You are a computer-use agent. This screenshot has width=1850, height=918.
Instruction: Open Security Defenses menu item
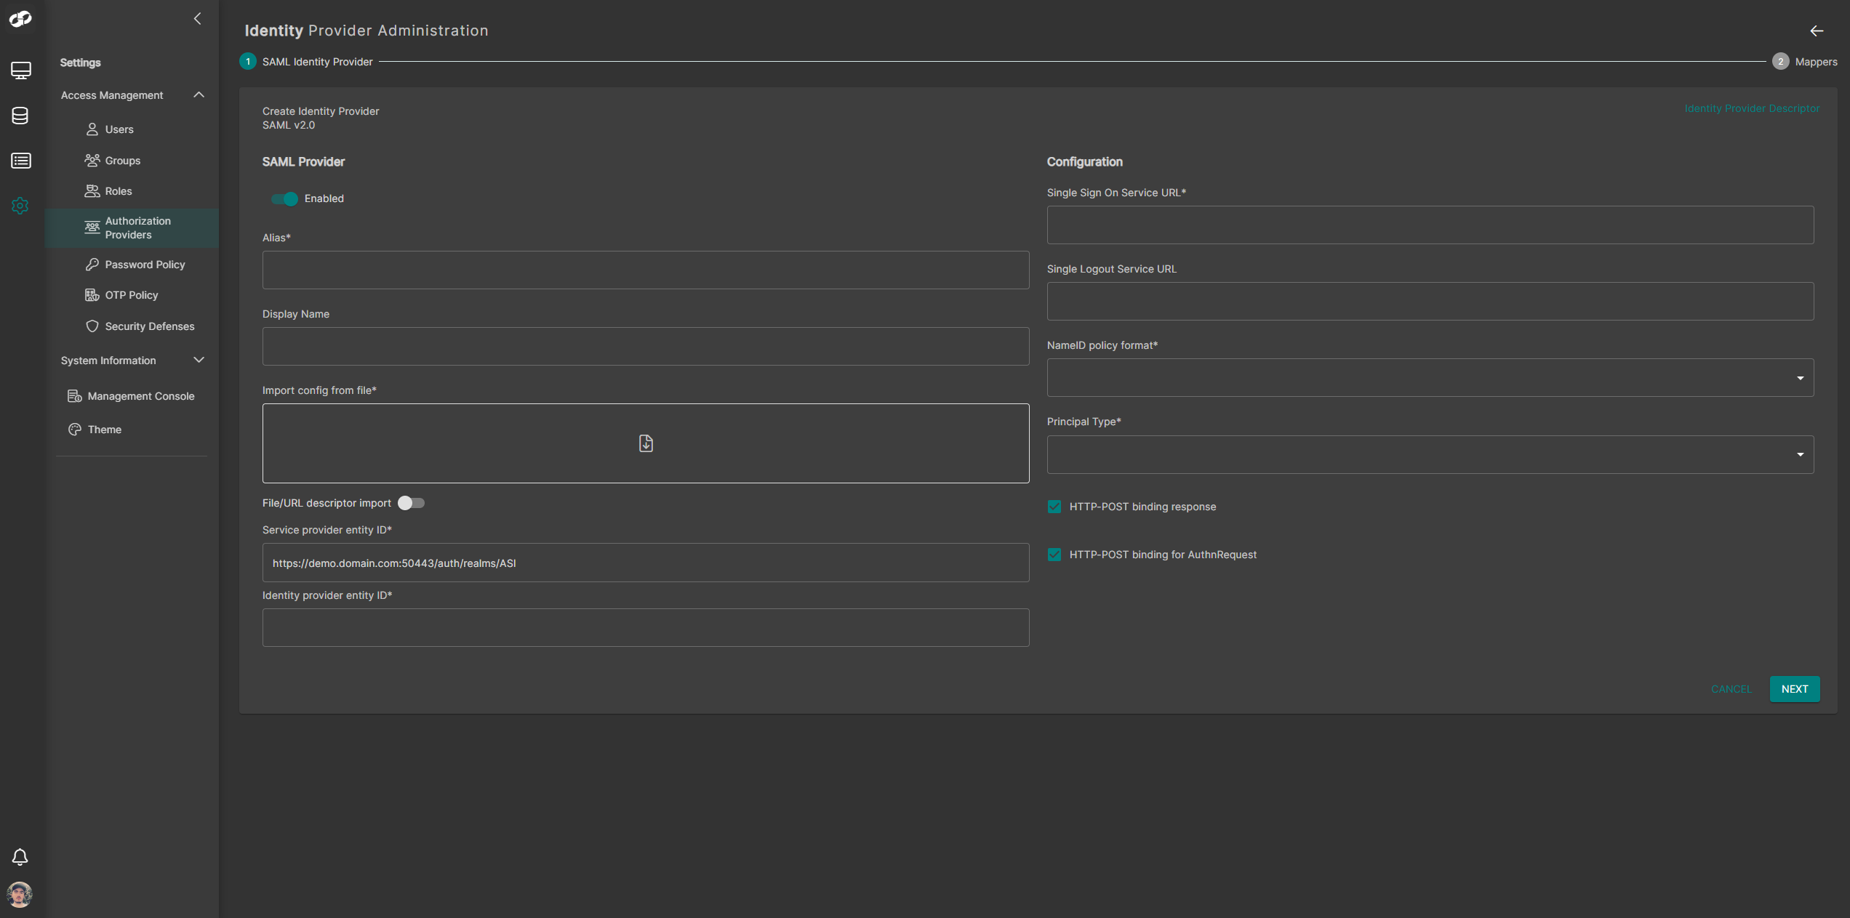(x=150, y=326)
